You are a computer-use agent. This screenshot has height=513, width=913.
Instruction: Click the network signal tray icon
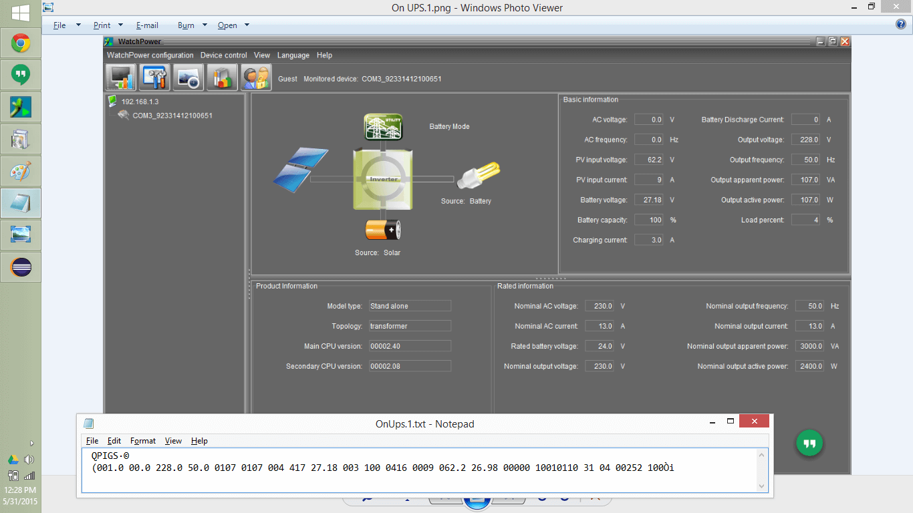(29, 476)
